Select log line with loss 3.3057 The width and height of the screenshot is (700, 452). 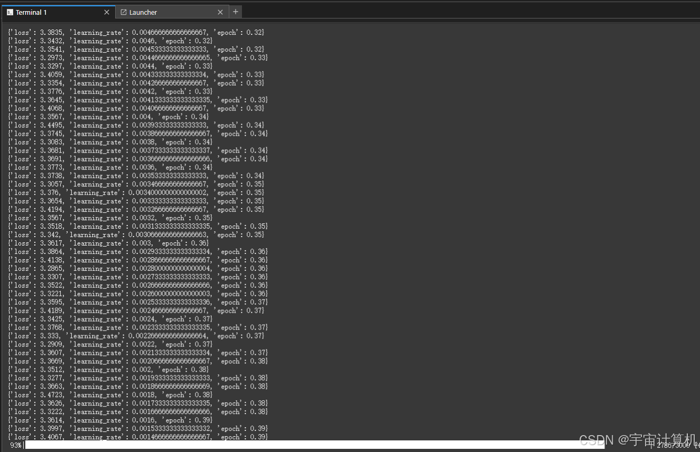click(136, 184)
